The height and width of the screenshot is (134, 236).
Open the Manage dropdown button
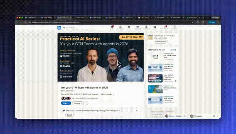78,103
